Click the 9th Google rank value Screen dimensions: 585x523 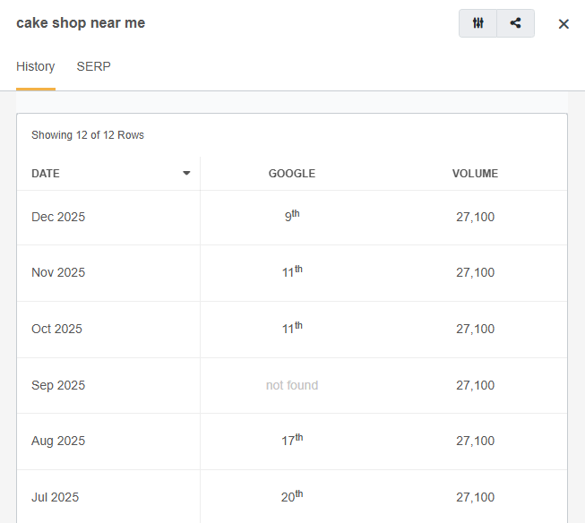click(292, 216)
